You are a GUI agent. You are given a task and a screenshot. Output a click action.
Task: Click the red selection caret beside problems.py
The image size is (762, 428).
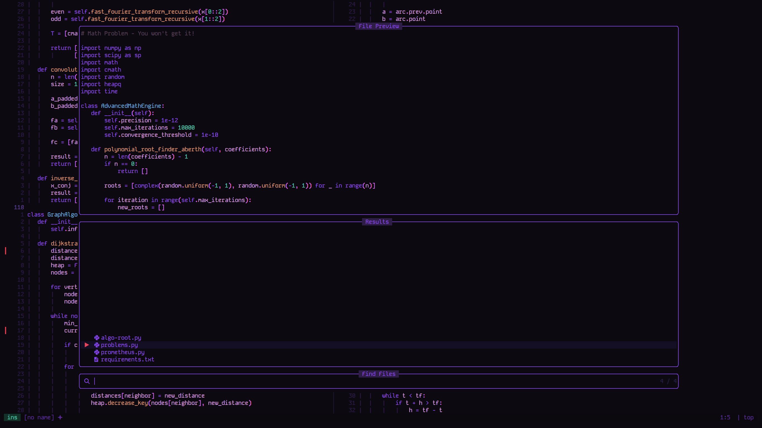[87, 345]
